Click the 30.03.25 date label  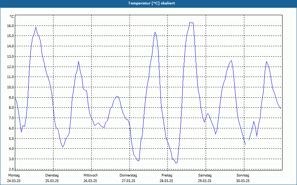pos(243,181)
